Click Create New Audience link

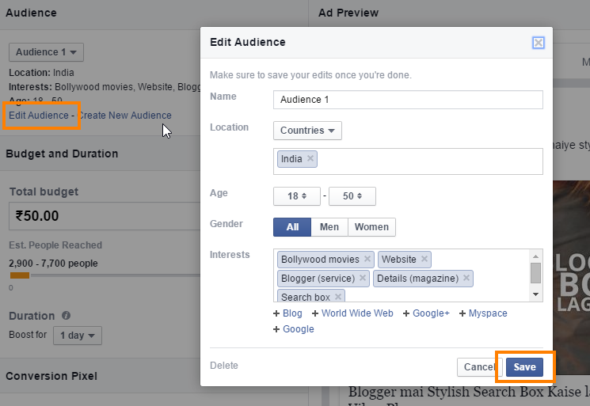click(x=124, y=116)
